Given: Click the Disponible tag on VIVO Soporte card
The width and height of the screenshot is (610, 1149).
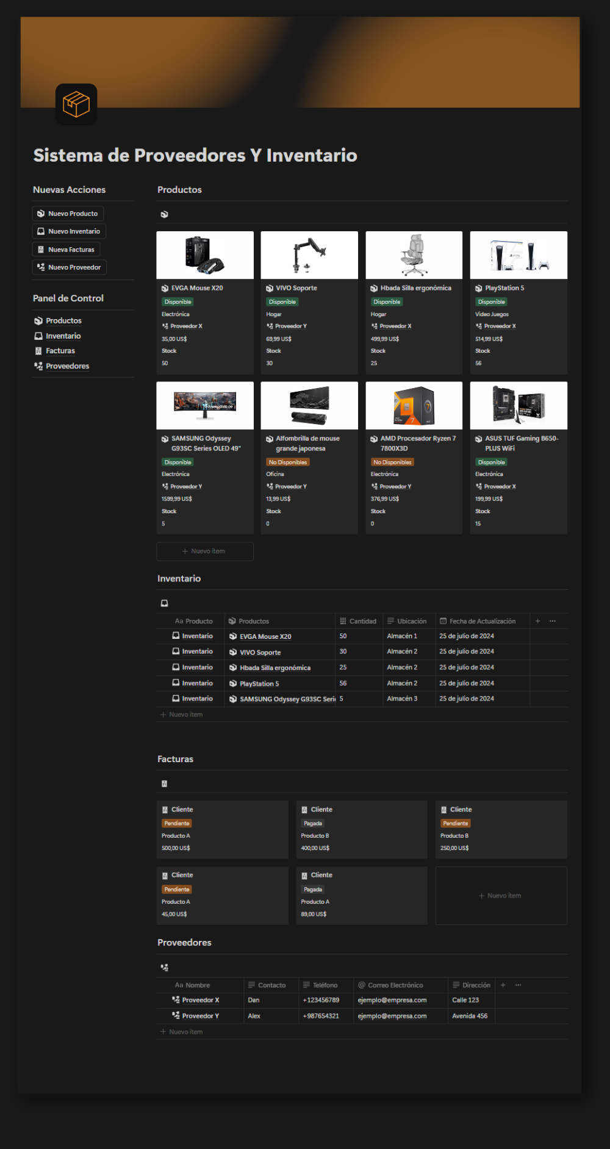Looking at the screenshot, I should (282, 302).
